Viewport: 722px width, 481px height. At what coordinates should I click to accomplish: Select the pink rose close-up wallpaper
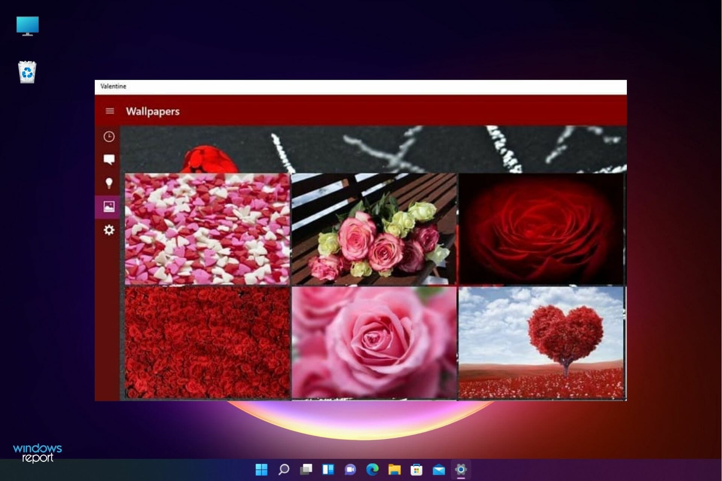pos(374,342)
